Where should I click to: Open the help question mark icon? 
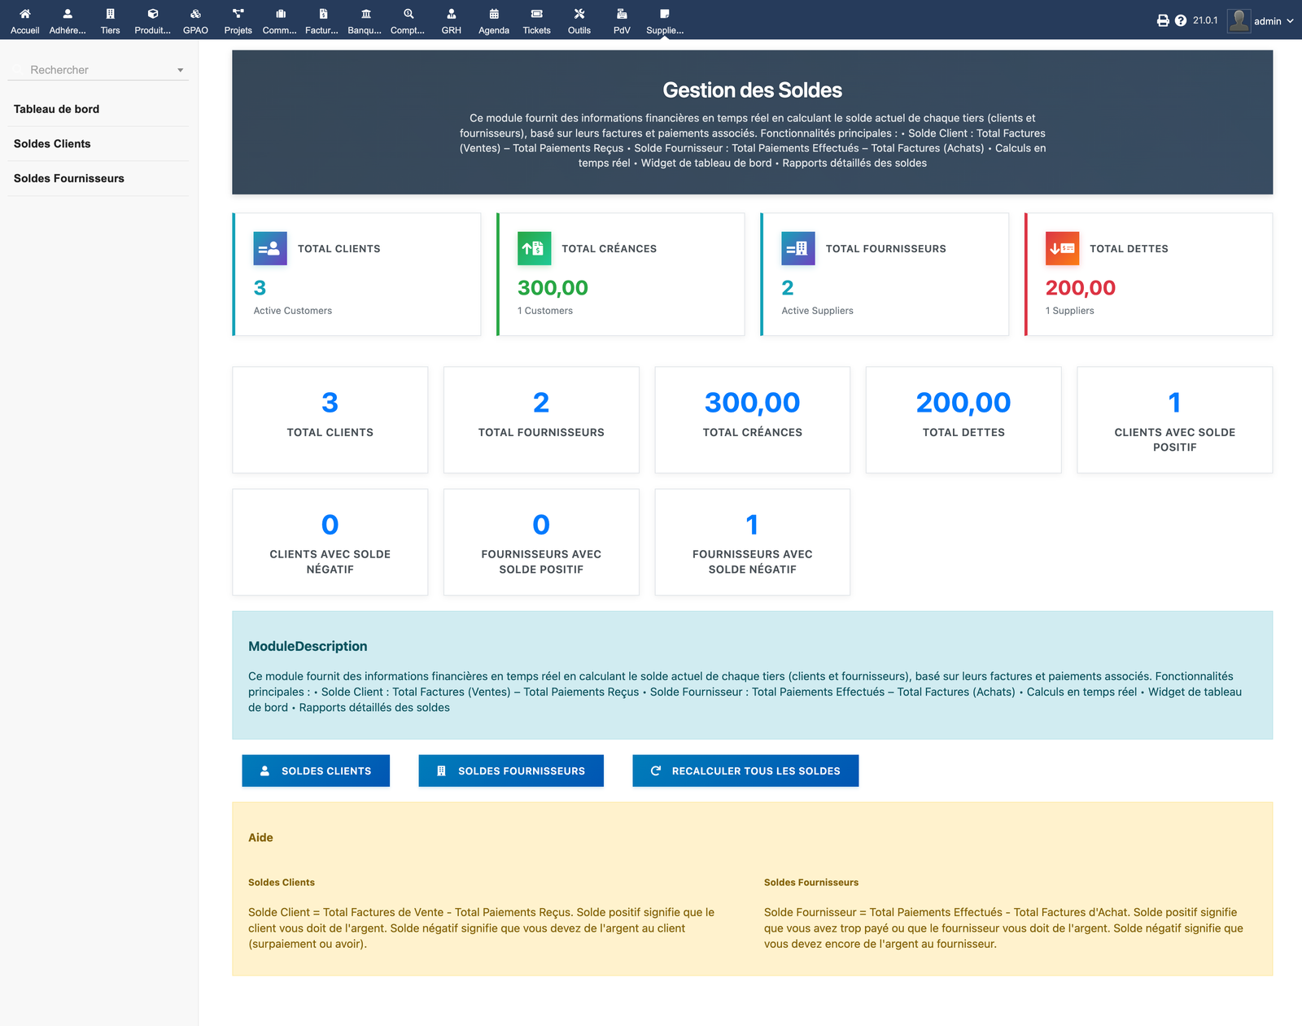pyautogui.click(x=1180, y=20)
